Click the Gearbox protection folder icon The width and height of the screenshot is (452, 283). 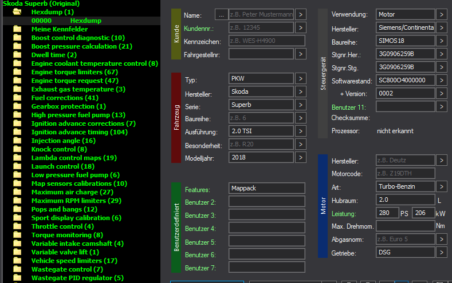click(x=17, y=106)
